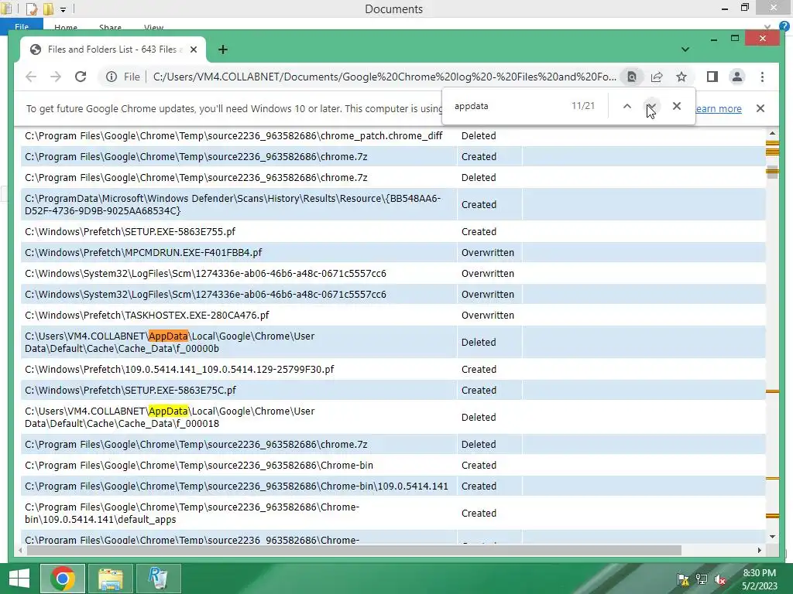The width and height of the screenshot is (793, 594).
Task: Open File Explorer from the taskbar
Action: coord(110,579)
